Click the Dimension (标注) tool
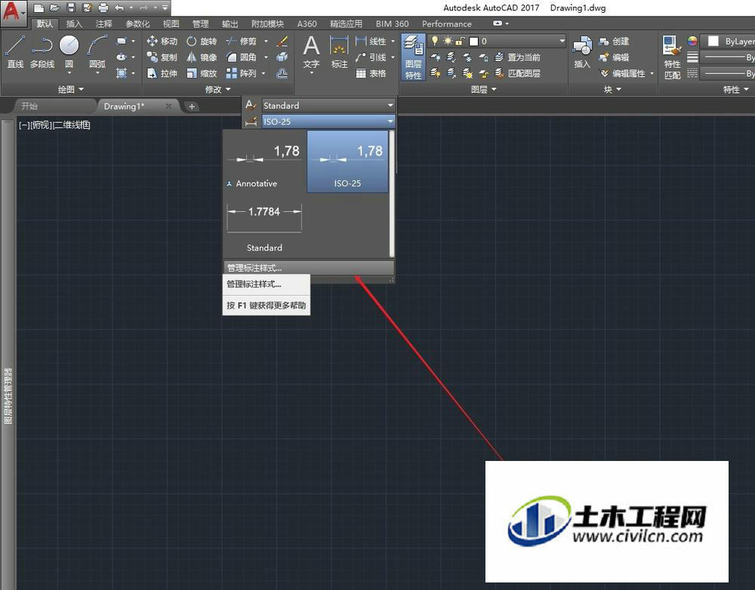Image resolution: width=755 pixels, height=590 pixels. 339,52
